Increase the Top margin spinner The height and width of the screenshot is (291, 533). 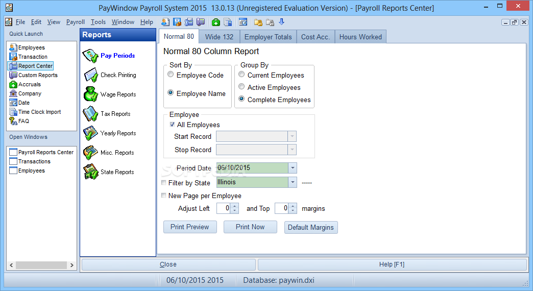[x=293, y=206]
